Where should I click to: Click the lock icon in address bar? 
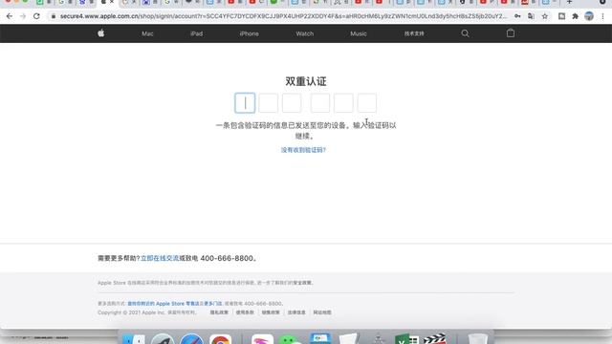[x=54, y=16]
